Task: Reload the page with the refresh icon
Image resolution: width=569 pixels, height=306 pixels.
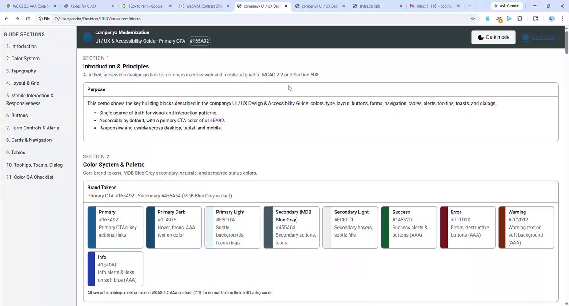Action: [x=28, y=19]
